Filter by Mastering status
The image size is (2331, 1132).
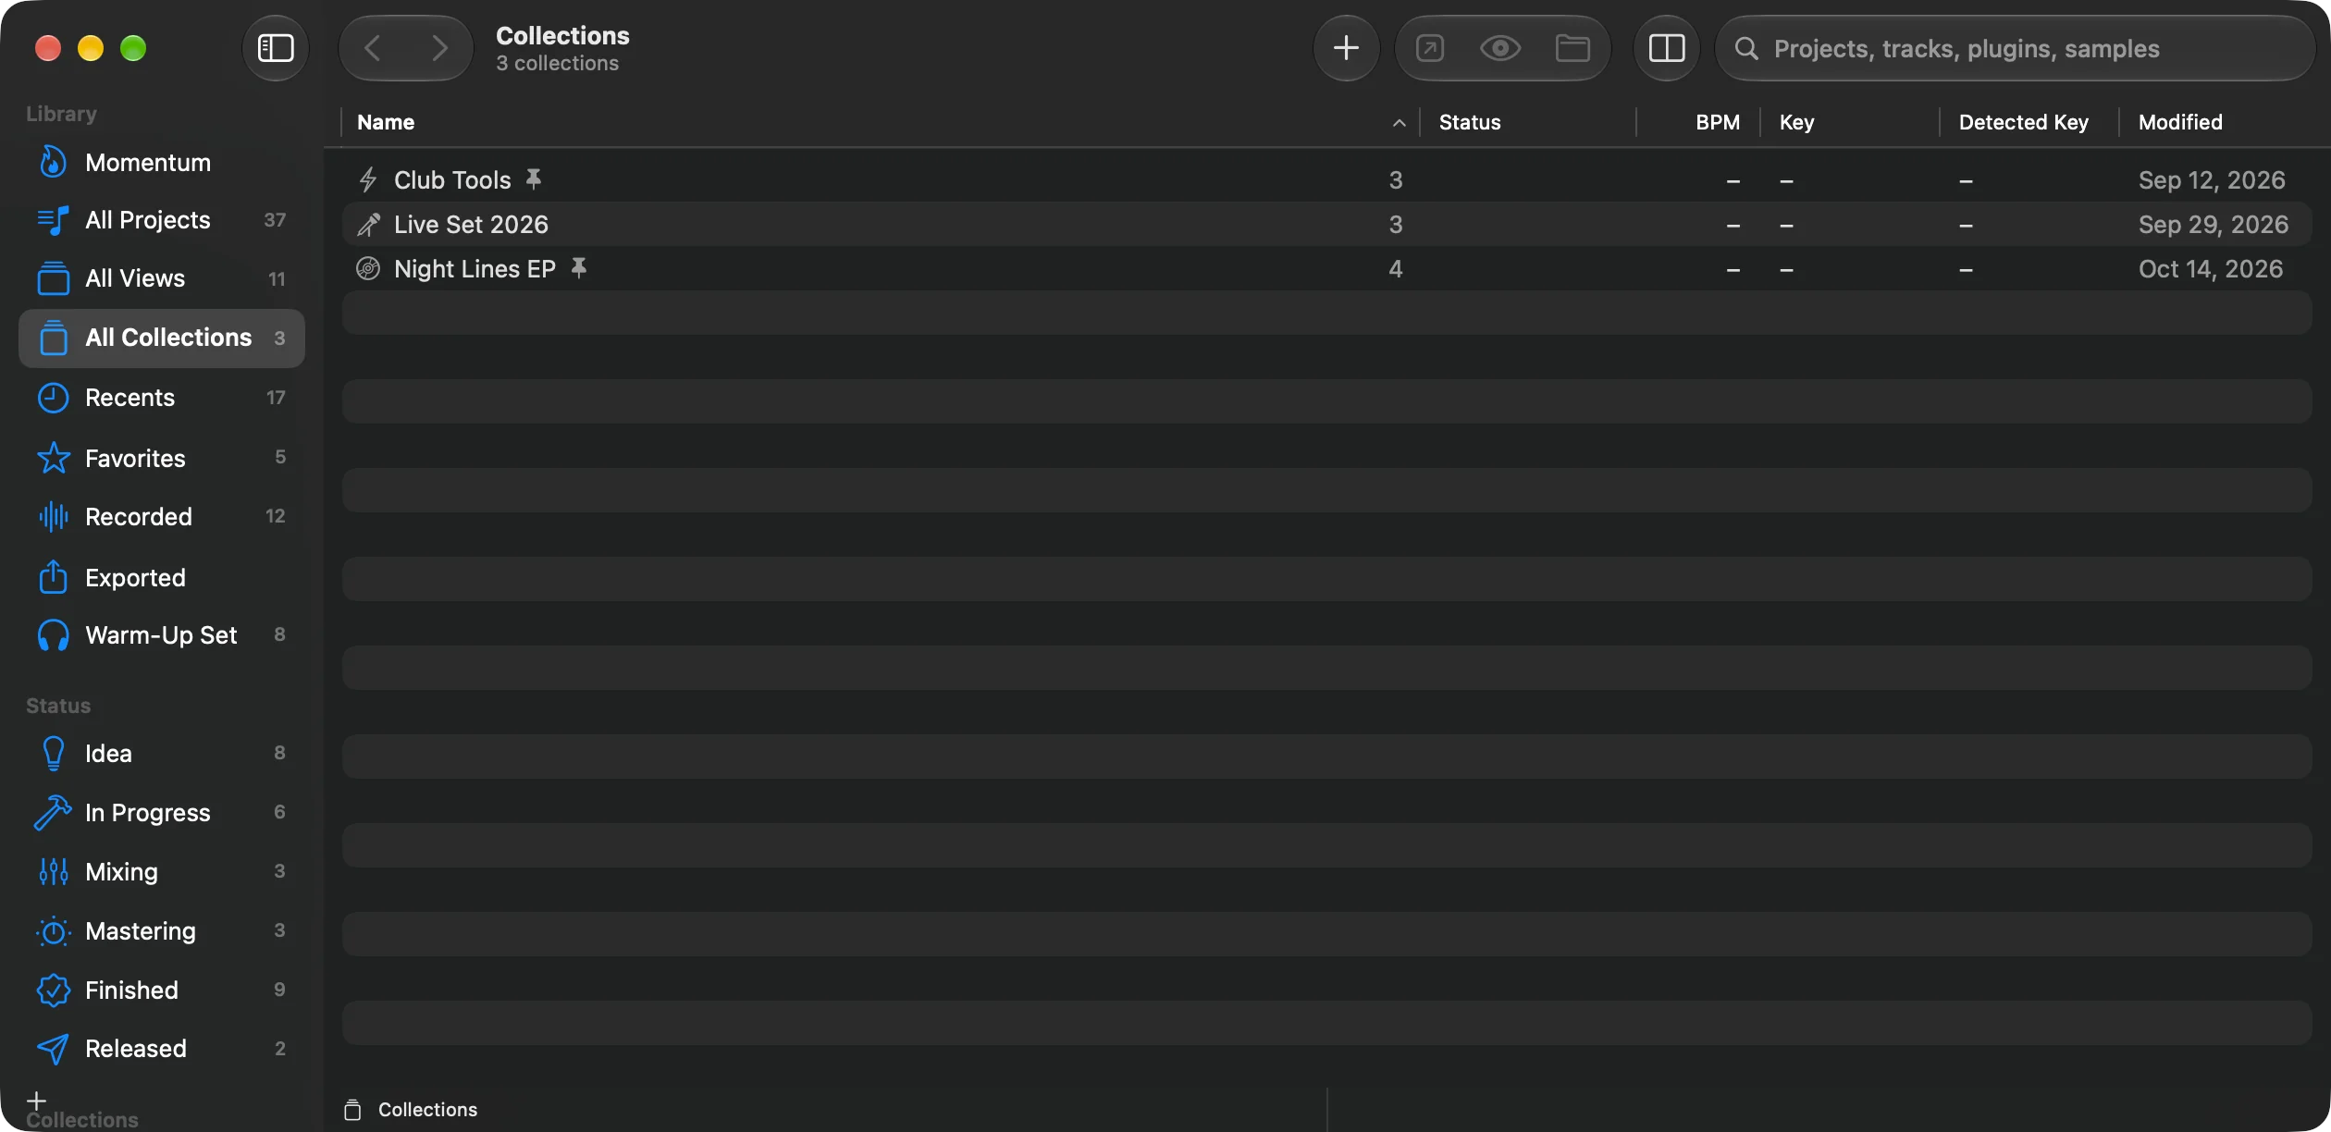pos(162,931)
